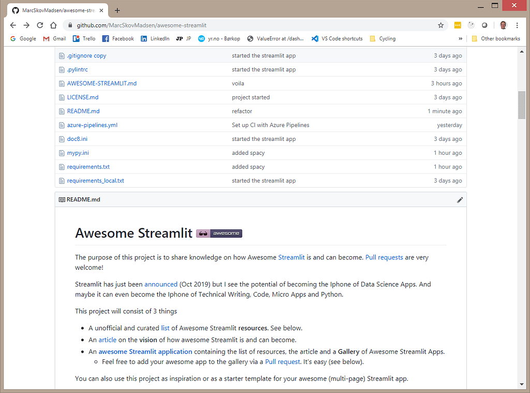Click the announced link in the README

pos(161,284)
